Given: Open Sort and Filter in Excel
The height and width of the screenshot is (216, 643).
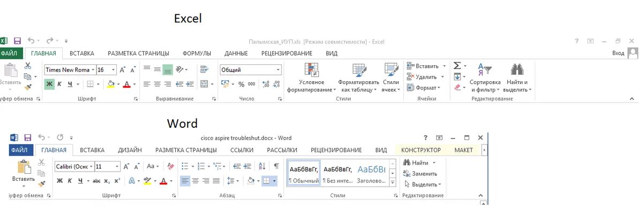Looking at the screenshot, I should click(485, 78).
